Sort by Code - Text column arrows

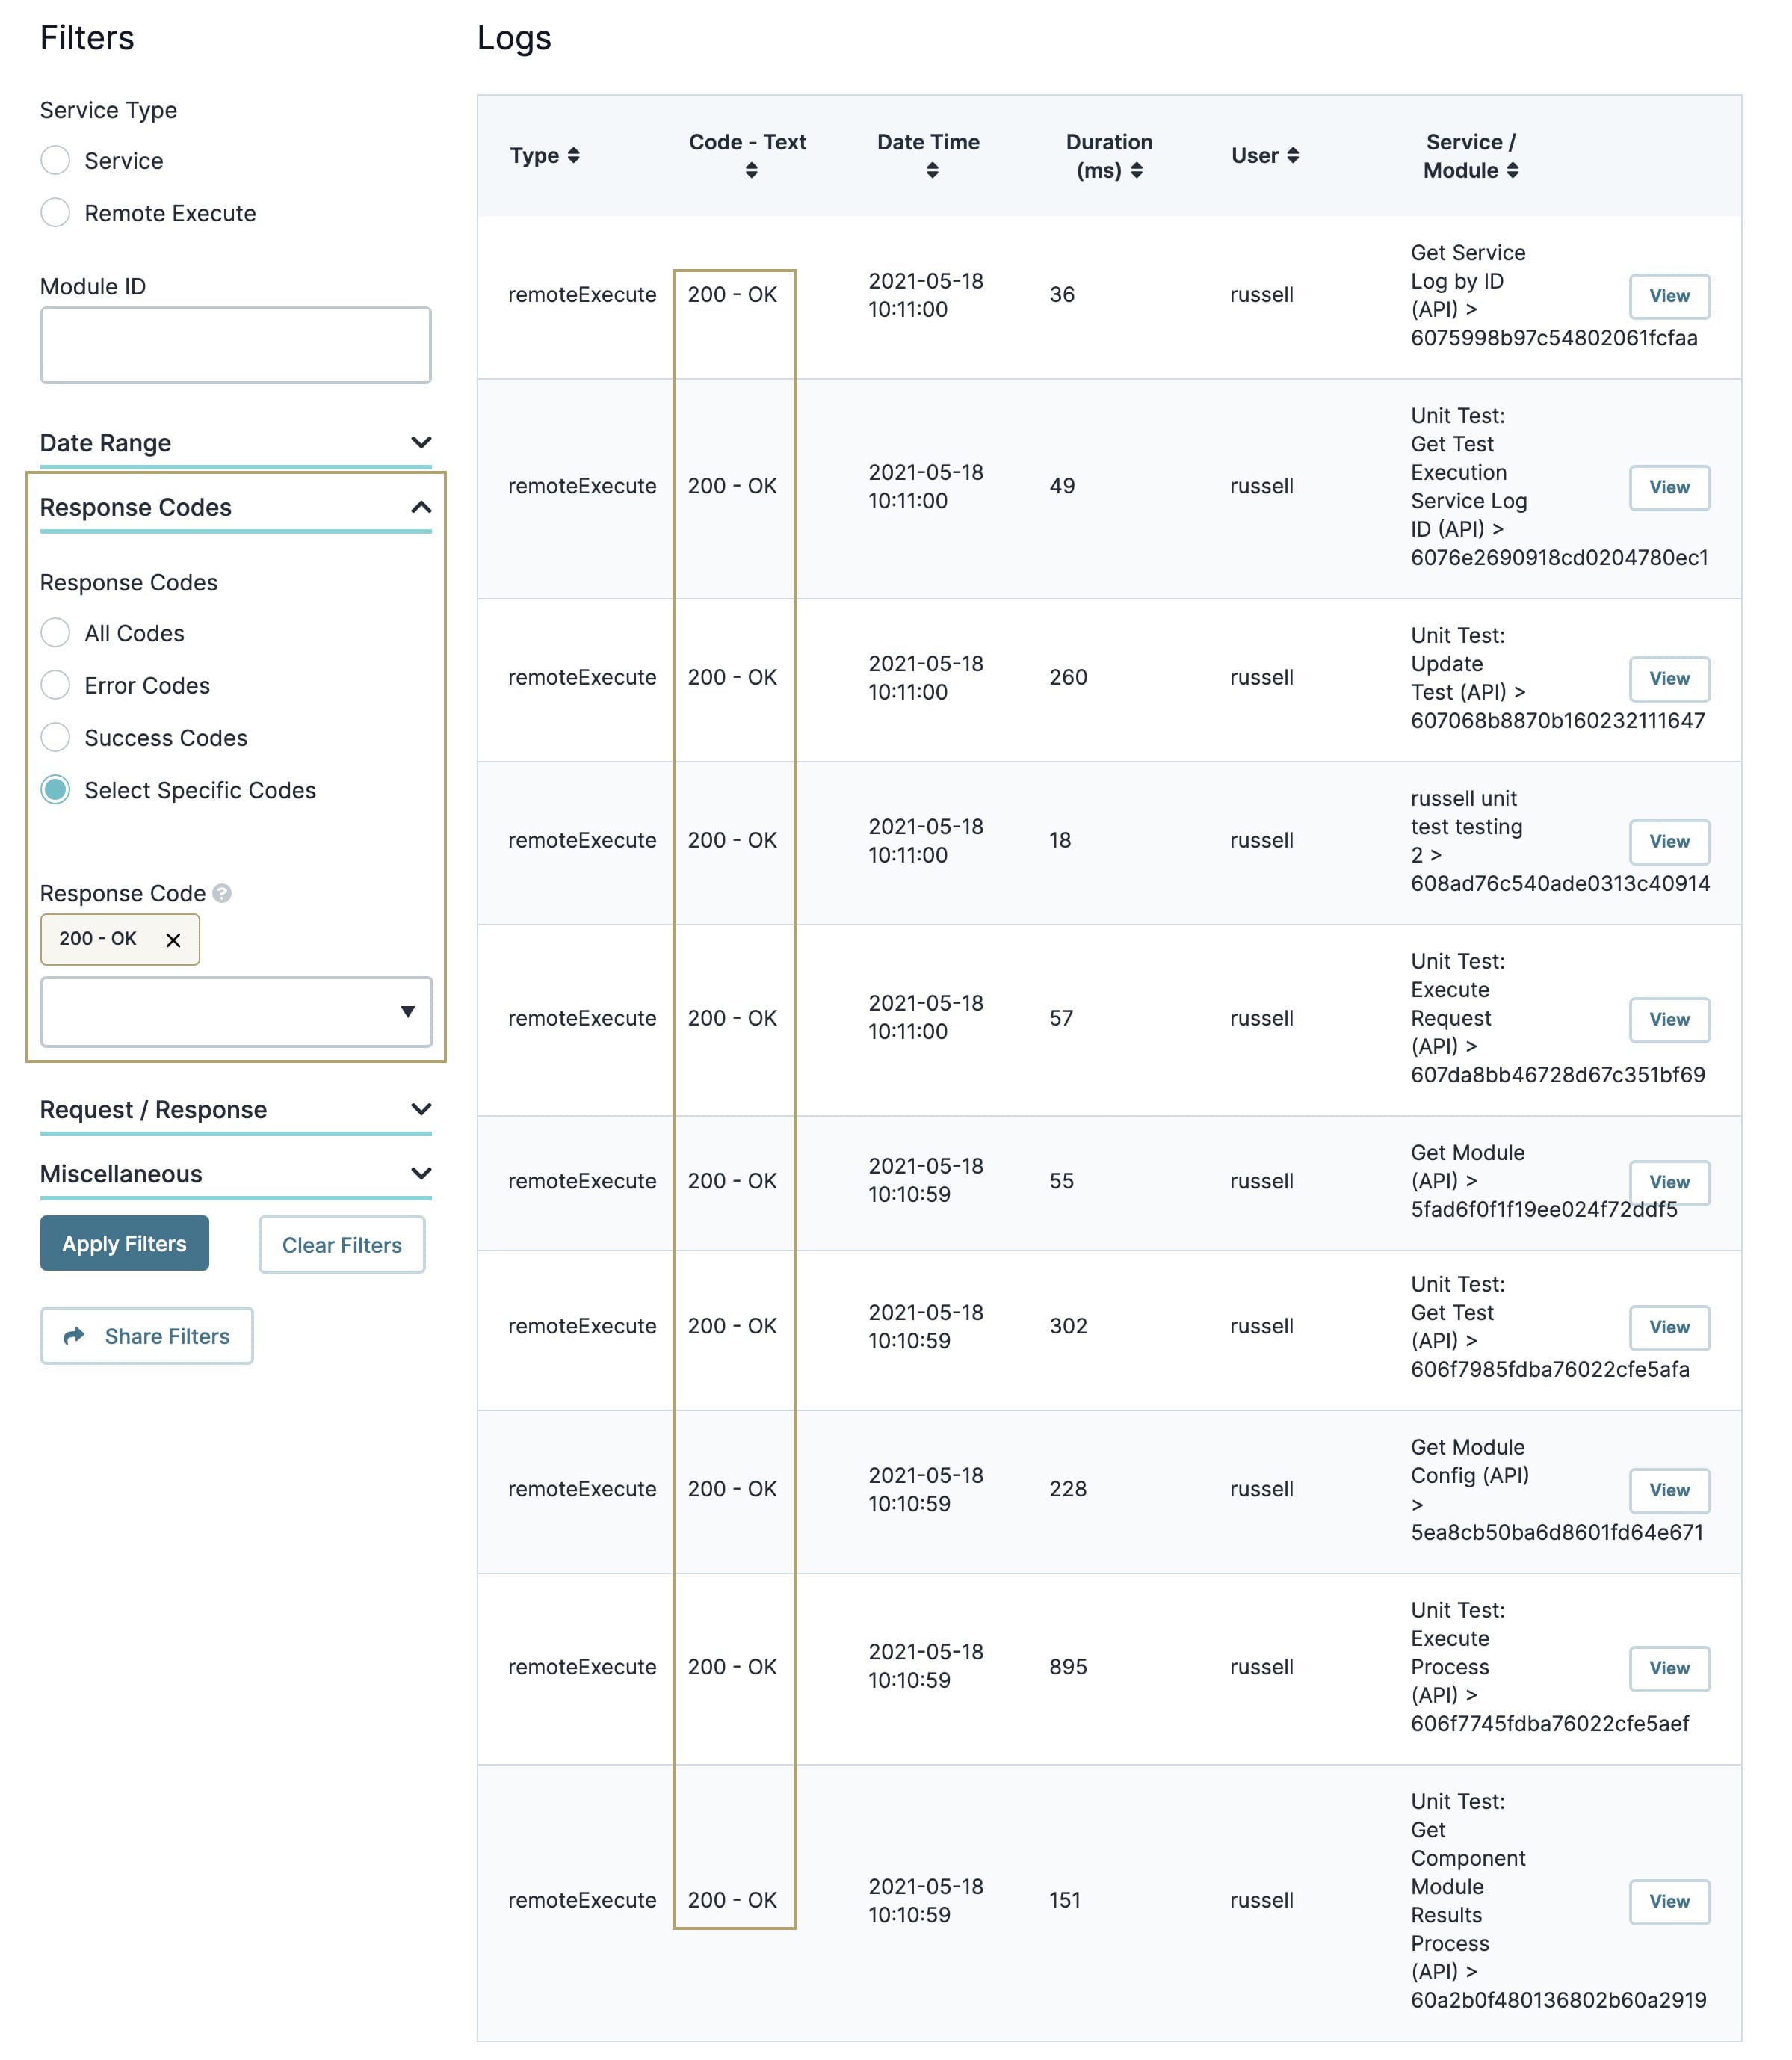[751, 171]
